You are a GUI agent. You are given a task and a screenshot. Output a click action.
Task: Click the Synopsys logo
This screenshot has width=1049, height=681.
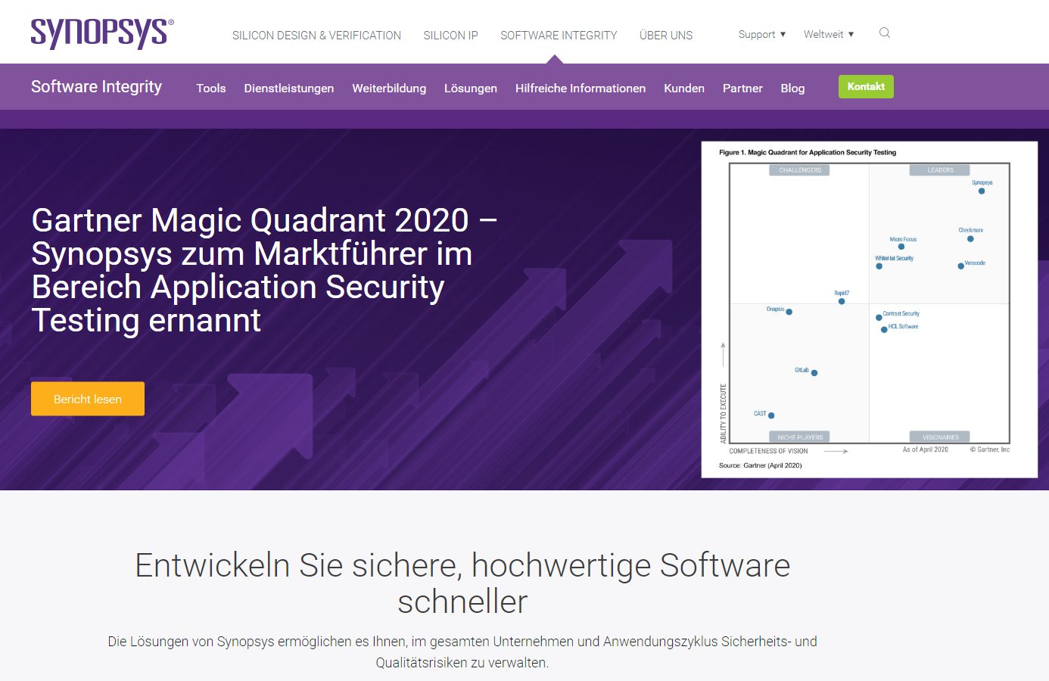click(101, 32)
